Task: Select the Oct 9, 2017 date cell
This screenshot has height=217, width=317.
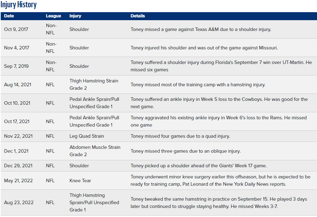Action: coord(16,30)
